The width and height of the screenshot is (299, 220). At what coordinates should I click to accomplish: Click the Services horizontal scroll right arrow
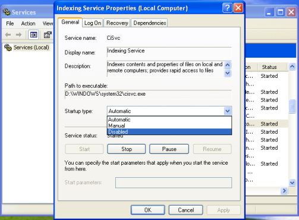pos(284,191)
